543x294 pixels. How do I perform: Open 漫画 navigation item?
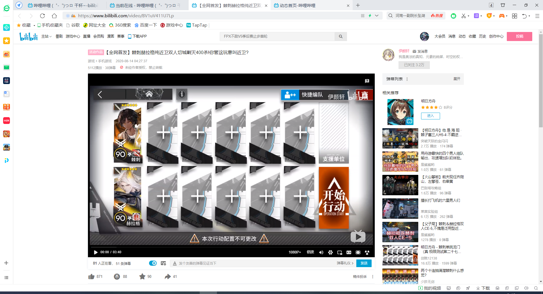click(x=111, y=37)
